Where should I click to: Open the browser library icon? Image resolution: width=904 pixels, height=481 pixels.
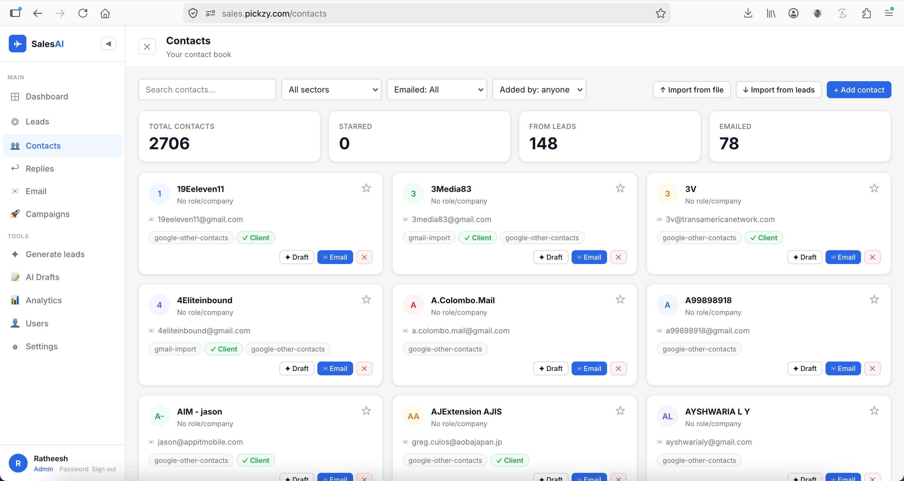(x=771, y=13)
